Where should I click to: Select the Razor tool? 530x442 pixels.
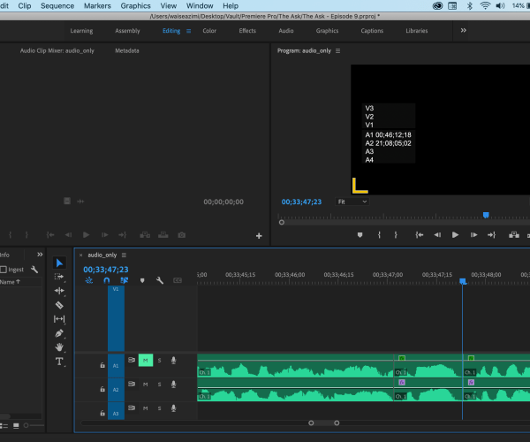tap(59, 305)
